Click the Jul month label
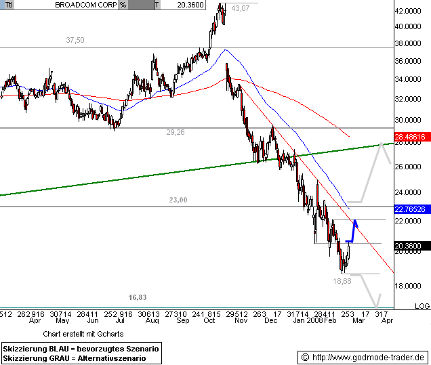Screen dimensions: 431x365 [121, 320]
